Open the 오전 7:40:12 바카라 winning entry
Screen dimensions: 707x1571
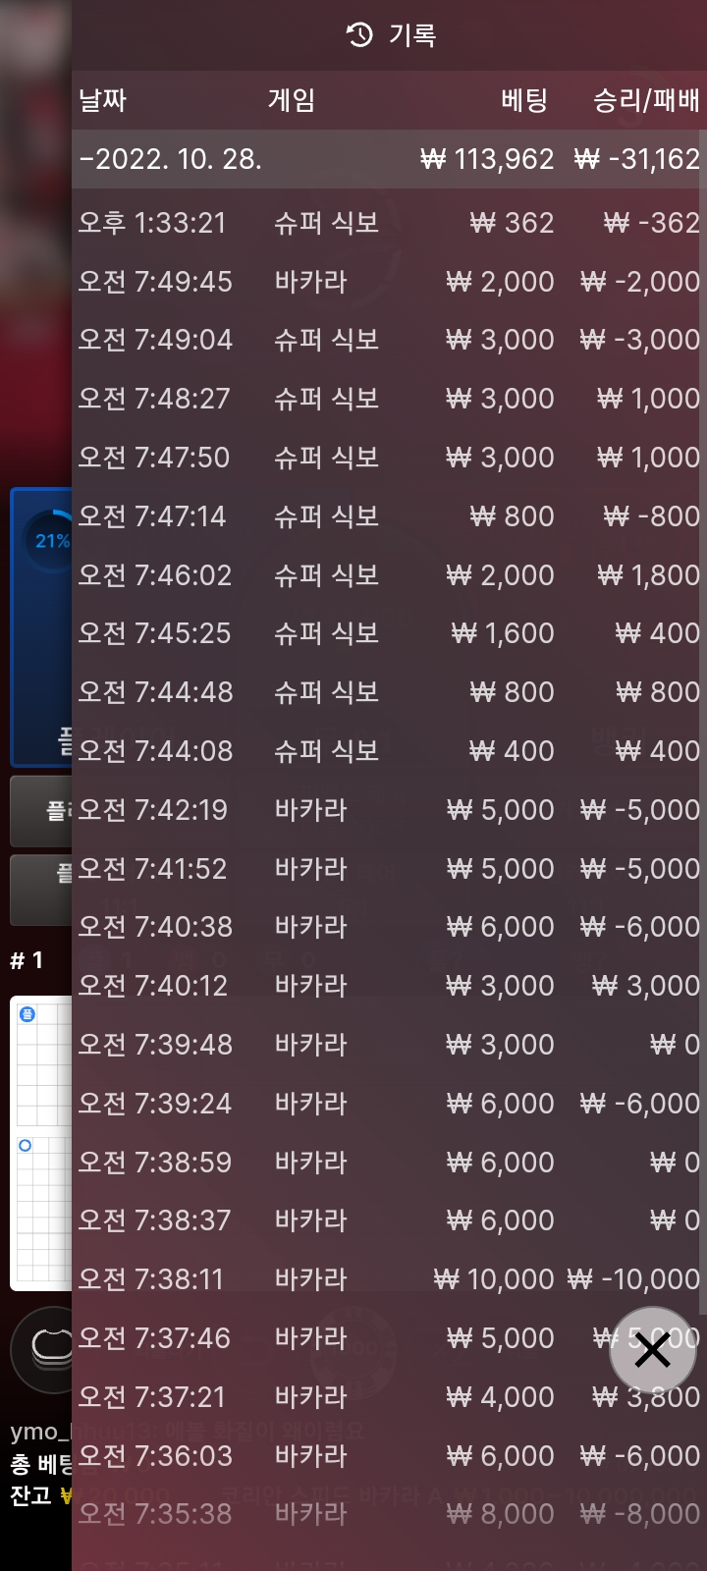[389, 986]
